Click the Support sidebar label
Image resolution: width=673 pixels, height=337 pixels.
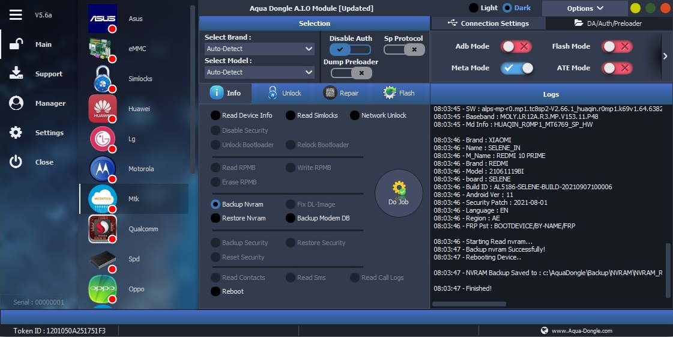point(49,74)
